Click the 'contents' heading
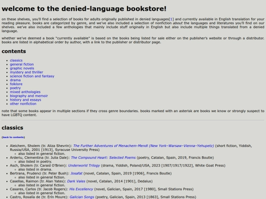Image resolution: width=266 pixels, height=199 pixels. click(14, 51)
